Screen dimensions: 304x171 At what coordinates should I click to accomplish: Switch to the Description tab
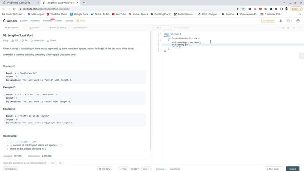tap(11, 28)
